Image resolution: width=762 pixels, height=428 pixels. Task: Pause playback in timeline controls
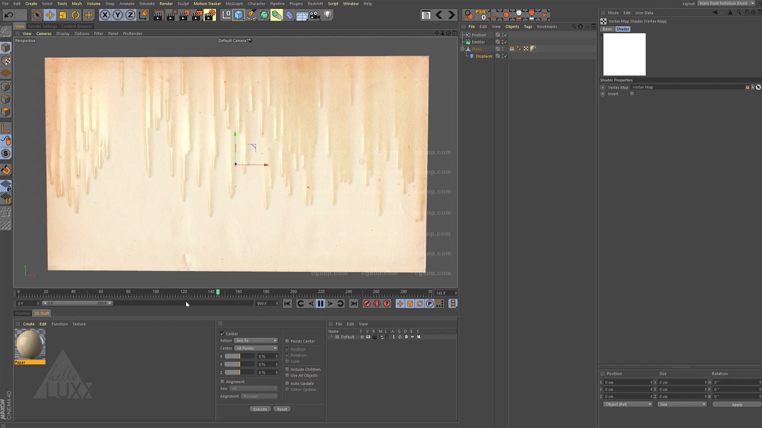pyautogui.click(x=320, y=304)
